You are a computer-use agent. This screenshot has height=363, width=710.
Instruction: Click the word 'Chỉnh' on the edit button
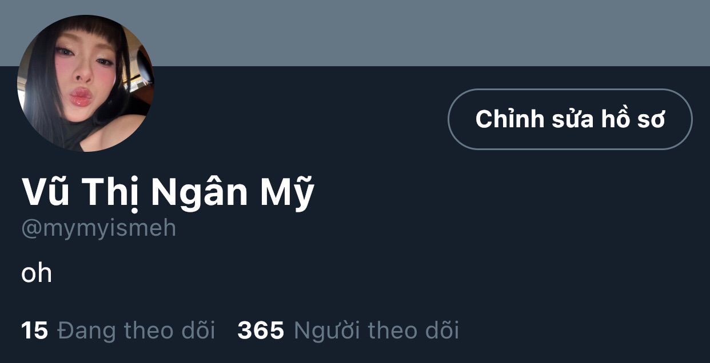[x=509, y=119]
